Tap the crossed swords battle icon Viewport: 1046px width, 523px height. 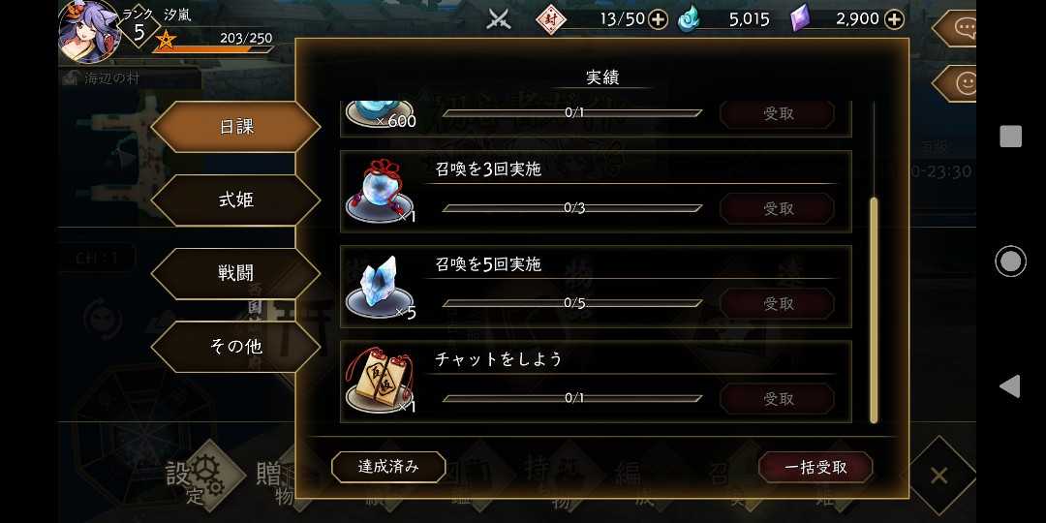(499, 19)
